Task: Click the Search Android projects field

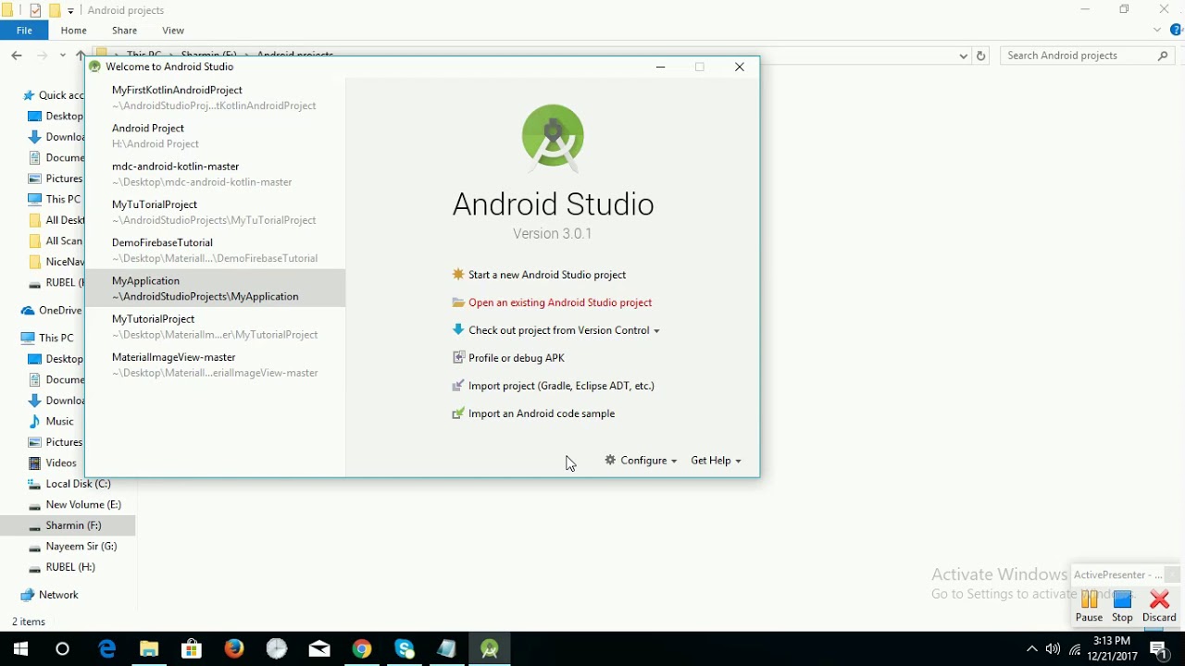Action: point(1088,55)
